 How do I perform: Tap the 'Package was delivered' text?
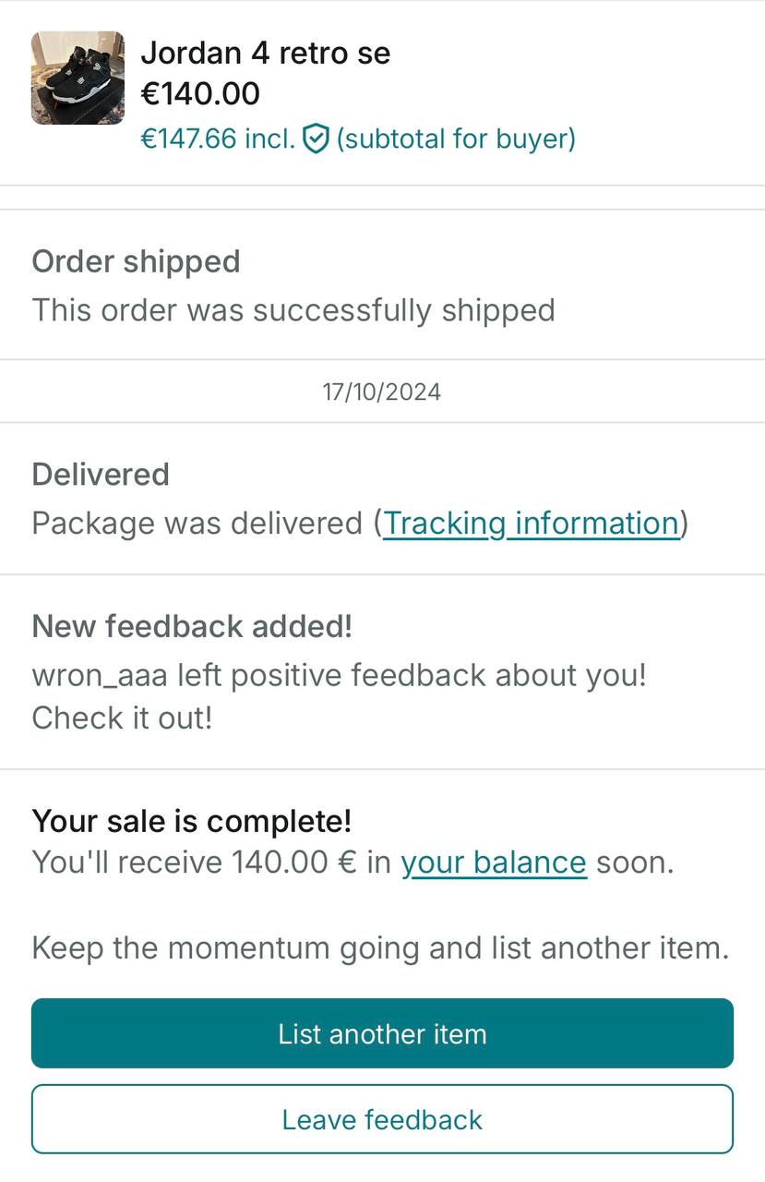click(197, 524)
